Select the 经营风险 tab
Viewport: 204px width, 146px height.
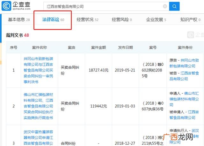tap(122, 20)
